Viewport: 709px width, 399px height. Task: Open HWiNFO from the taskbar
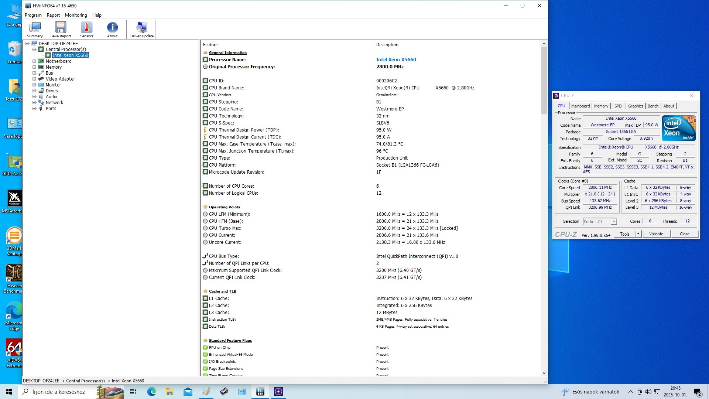point(260,392)
